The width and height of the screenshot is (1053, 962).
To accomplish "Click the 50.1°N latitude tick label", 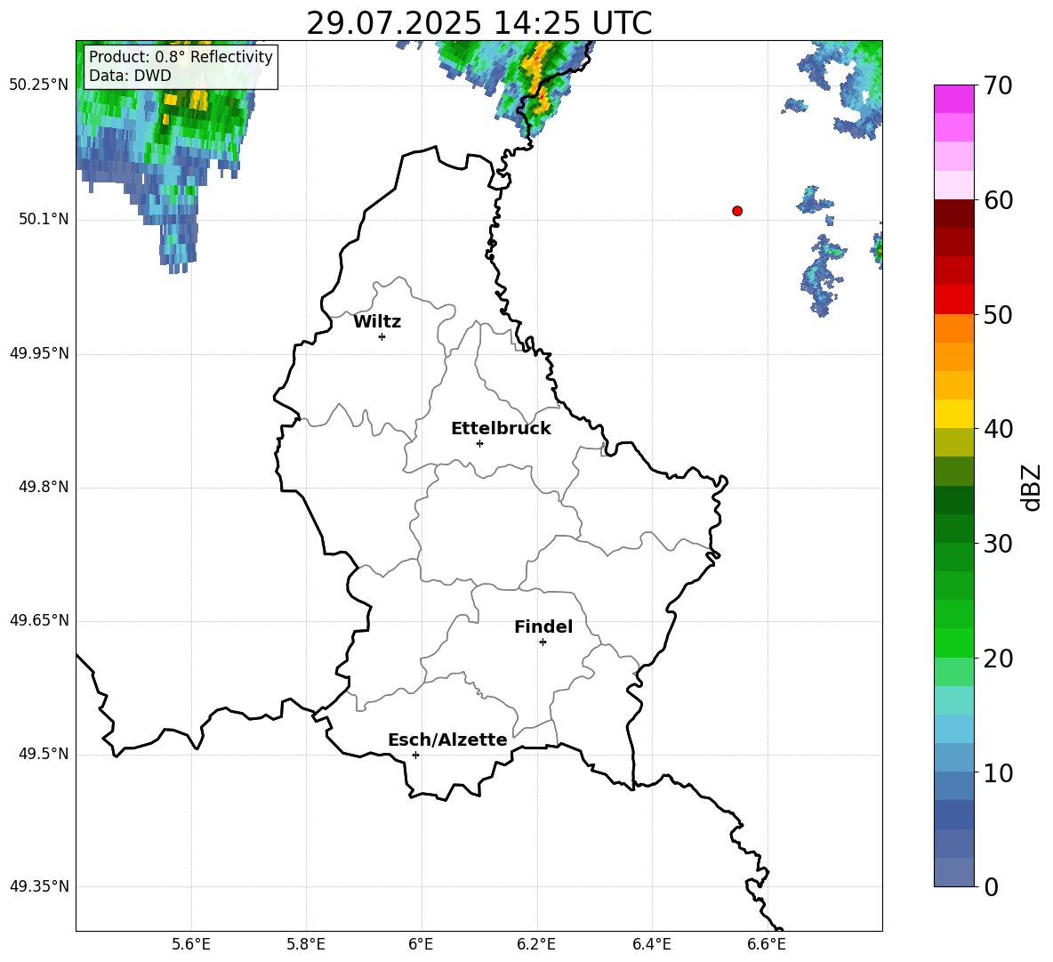I will pos(44,220).
